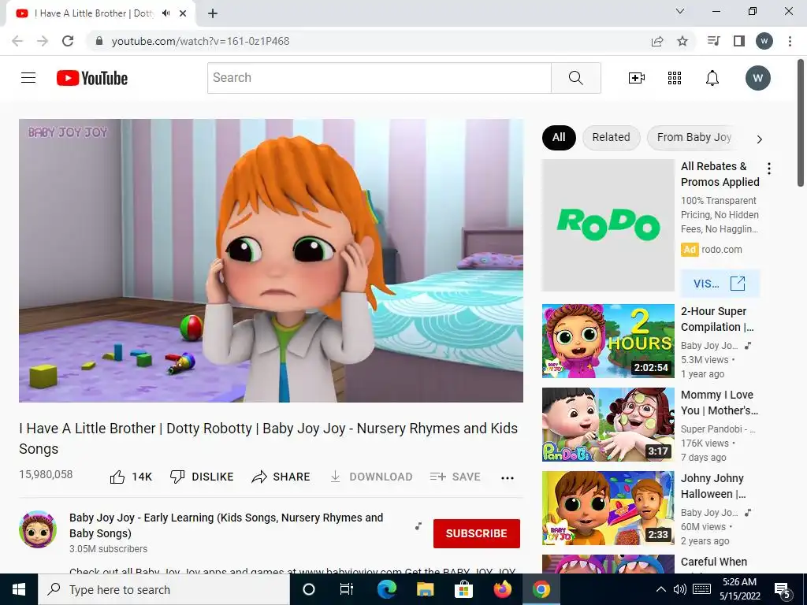This screenshot has width=807, height=605.
Task: Subscribe to the Baby Joy Joy channel
Action: [x=477, y=533]
